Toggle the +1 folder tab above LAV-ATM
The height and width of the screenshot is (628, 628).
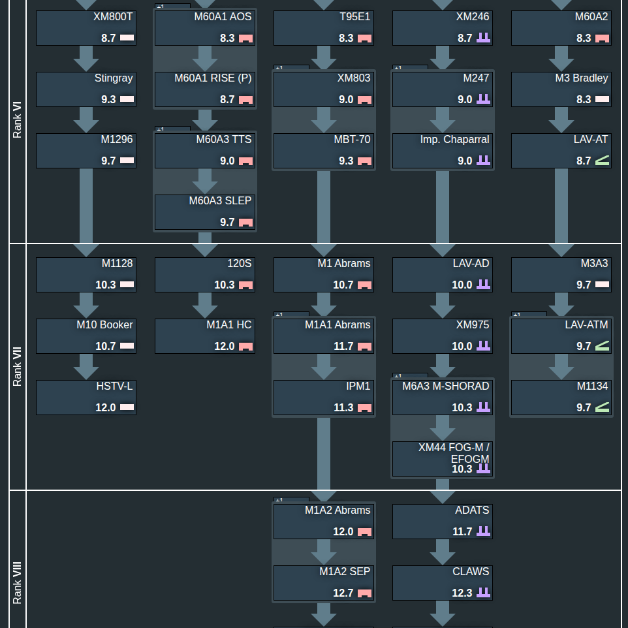tap(529, 315)
